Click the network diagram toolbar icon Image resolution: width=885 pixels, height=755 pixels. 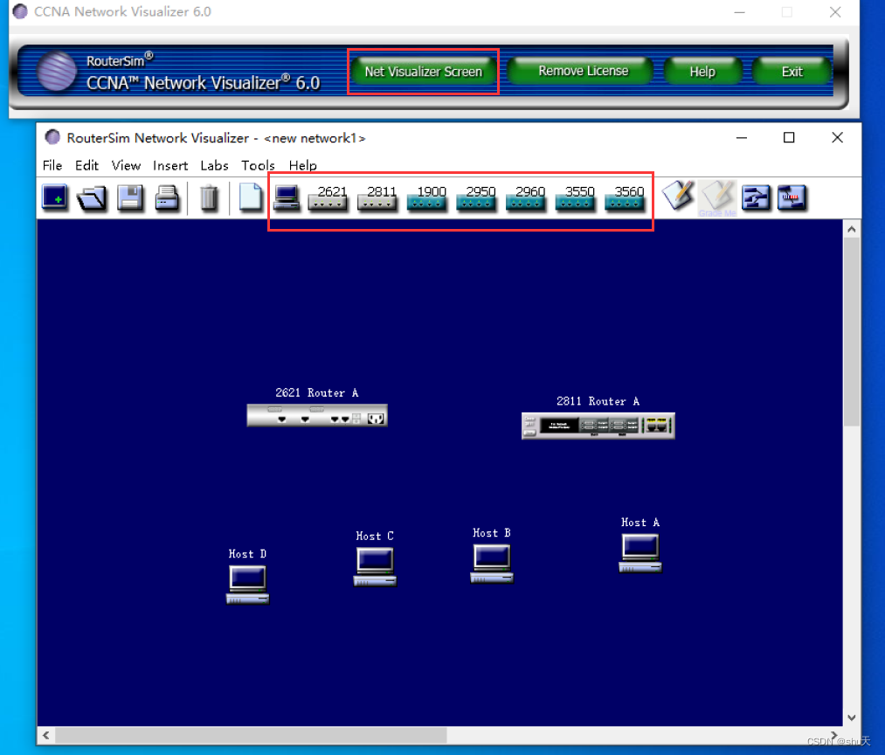[x=757, y=198]
